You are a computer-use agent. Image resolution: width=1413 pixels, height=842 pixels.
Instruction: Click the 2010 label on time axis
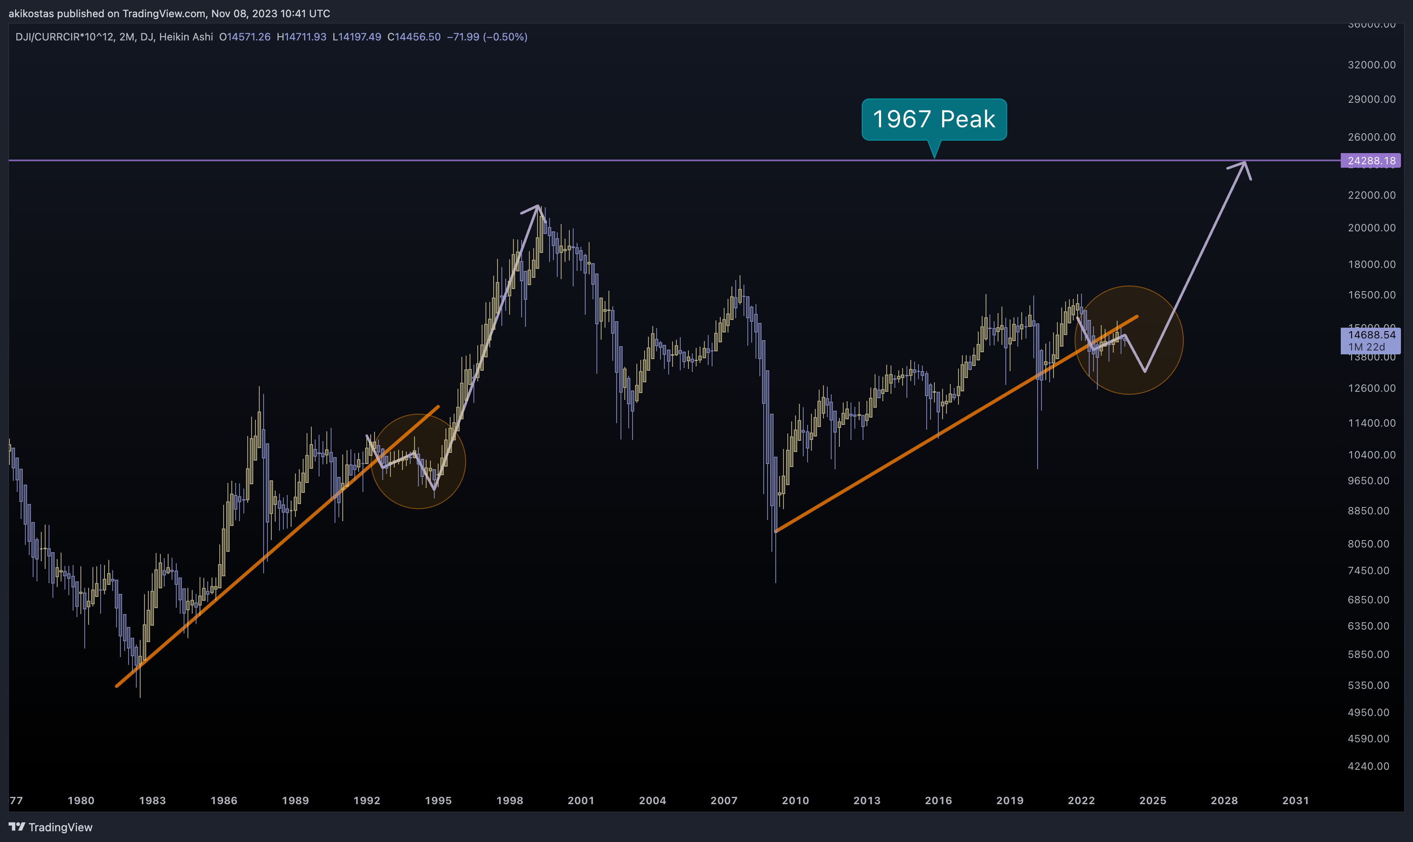pyautogui.click(x=796, y=801)
